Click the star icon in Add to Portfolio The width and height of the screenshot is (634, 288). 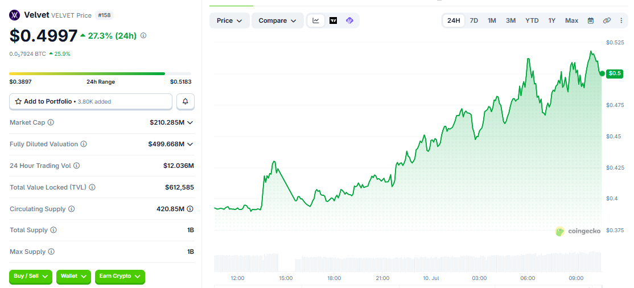pyautogui.click(x=18, y=101)
